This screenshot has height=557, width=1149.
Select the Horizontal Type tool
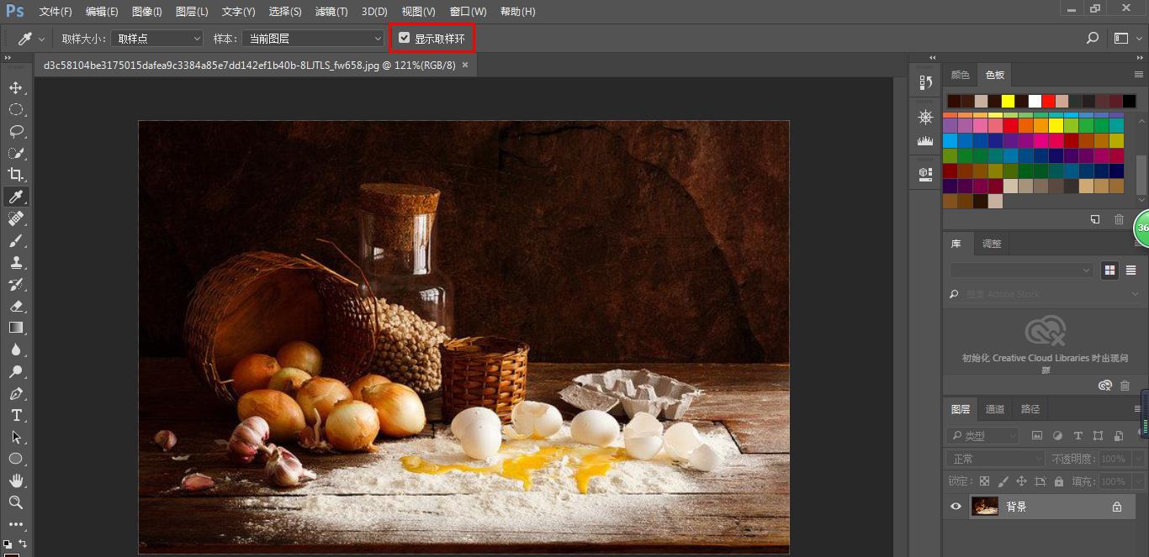click(15, 415)
